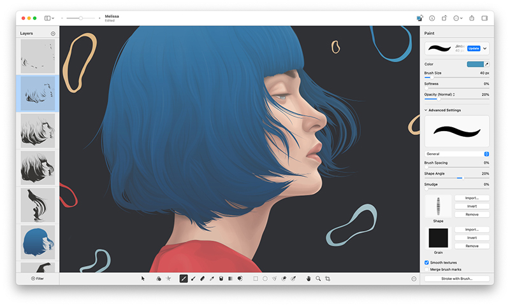Screen dimensions: 510x306
Task: Click the blue Update brush button
Action: (473, 48)
